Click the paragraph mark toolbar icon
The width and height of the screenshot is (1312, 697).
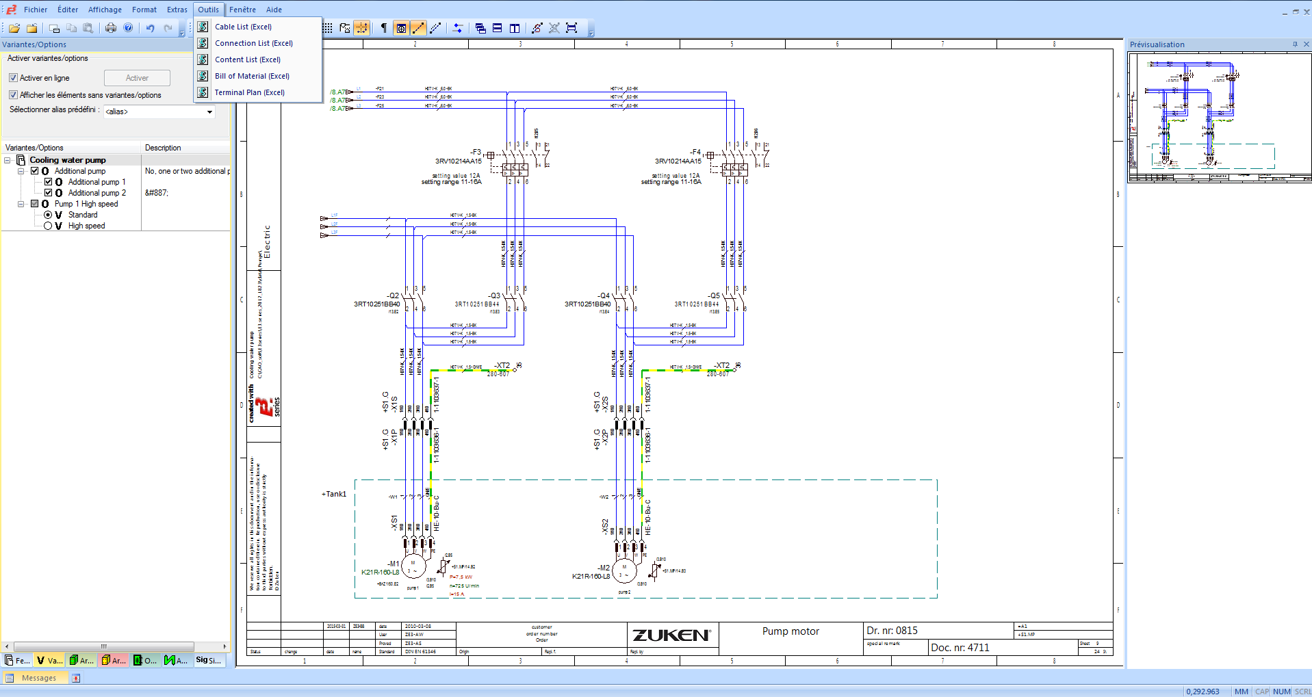click(x=383, y=28)
